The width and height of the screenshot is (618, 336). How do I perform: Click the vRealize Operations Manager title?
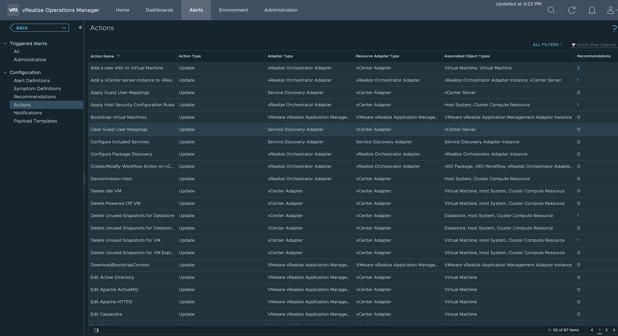(x=61, y=10)
